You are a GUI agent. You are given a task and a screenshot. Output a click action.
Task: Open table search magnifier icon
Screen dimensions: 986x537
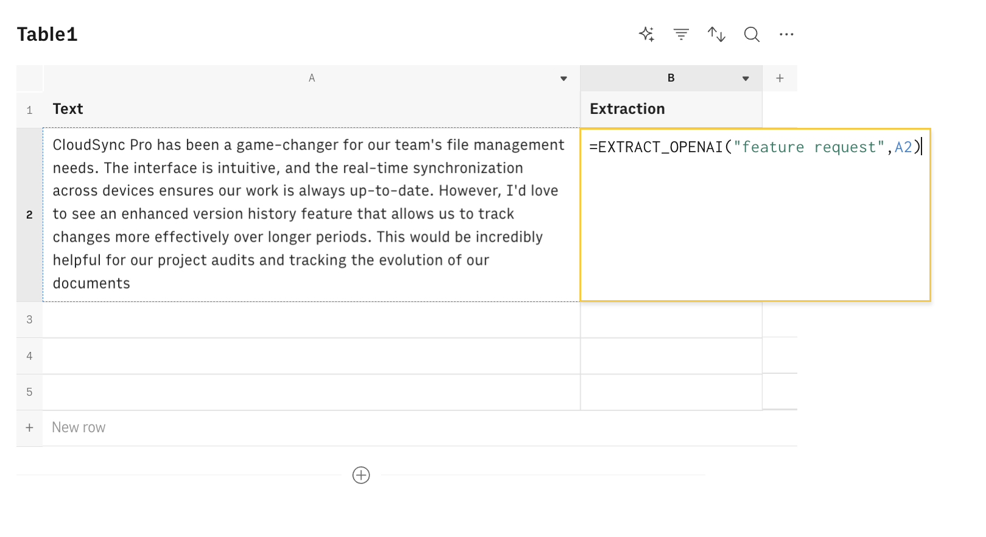click(752, 34)
